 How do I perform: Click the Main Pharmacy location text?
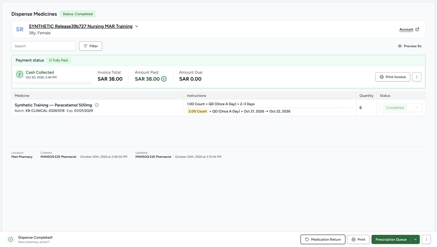[x=22, y=157]
